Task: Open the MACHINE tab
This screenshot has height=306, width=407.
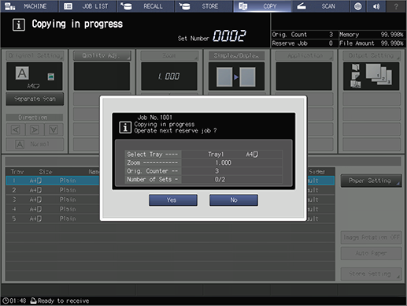Action: pos(29,6)
